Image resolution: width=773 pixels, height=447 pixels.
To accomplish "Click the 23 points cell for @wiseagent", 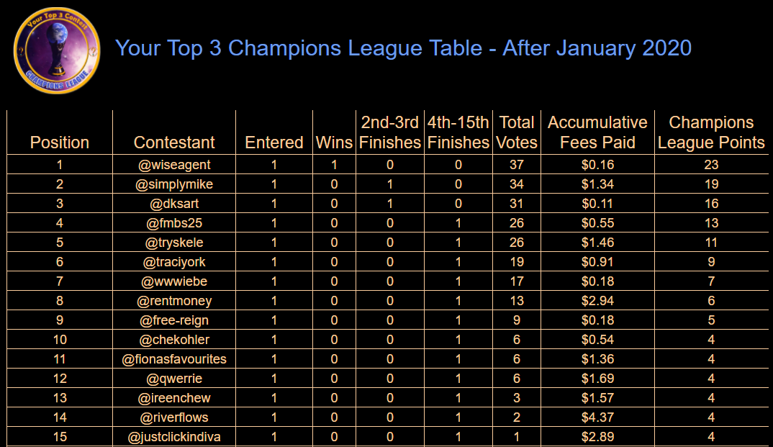I will click(x=711, y=165).
